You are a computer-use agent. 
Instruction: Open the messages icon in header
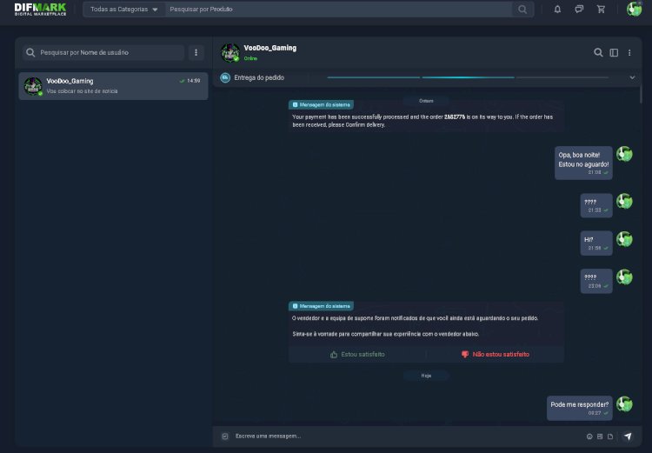579,10
